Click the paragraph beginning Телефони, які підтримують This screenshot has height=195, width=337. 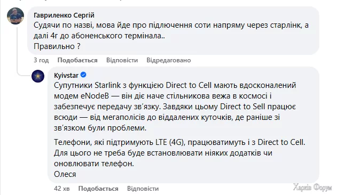179,153
